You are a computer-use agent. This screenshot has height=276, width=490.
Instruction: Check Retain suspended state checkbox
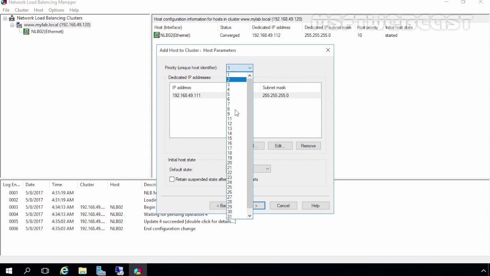pos(172,179)
